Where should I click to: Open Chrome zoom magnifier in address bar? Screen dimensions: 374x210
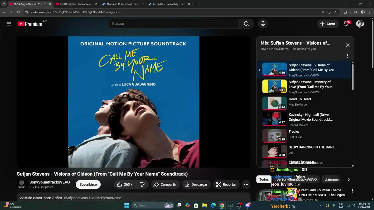(x=323, y=12)
